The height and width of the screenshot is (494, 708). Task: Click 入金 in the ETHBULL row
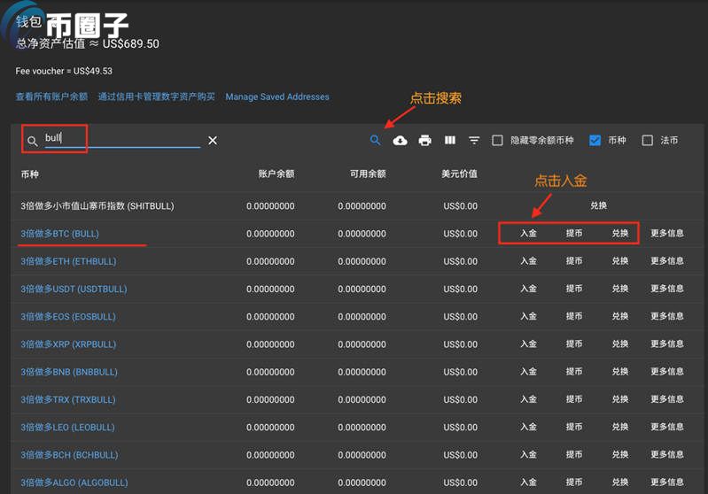(x=528, y=261)
